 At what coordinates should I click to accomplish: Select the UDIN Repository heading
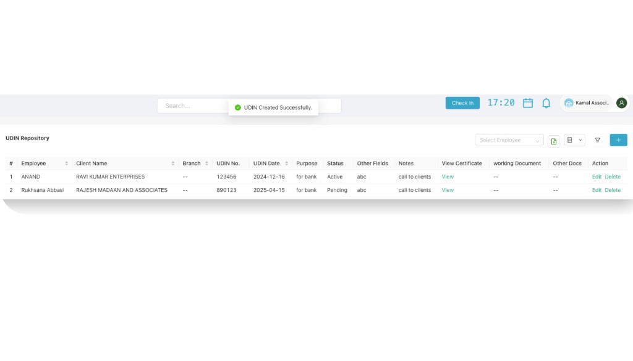[27, 138]
